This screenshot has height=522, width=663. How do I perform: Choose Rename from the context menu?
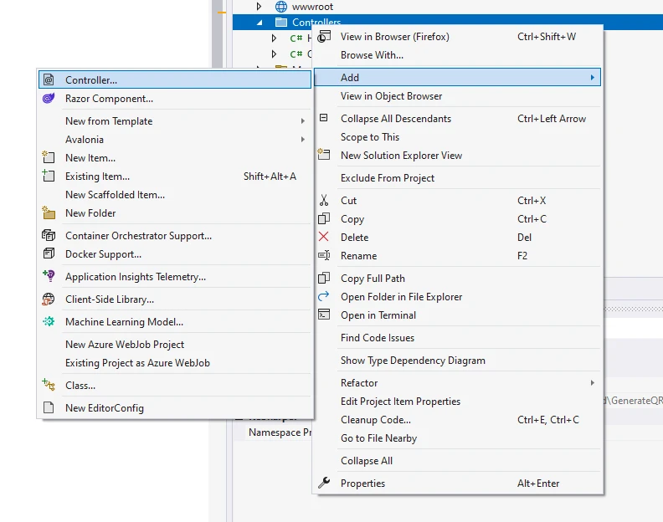coord(358,256)
